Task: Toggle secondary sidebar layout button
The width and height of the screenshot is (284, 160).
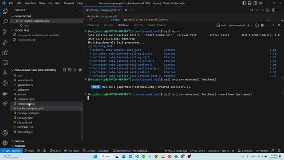Action: point(255,3)
